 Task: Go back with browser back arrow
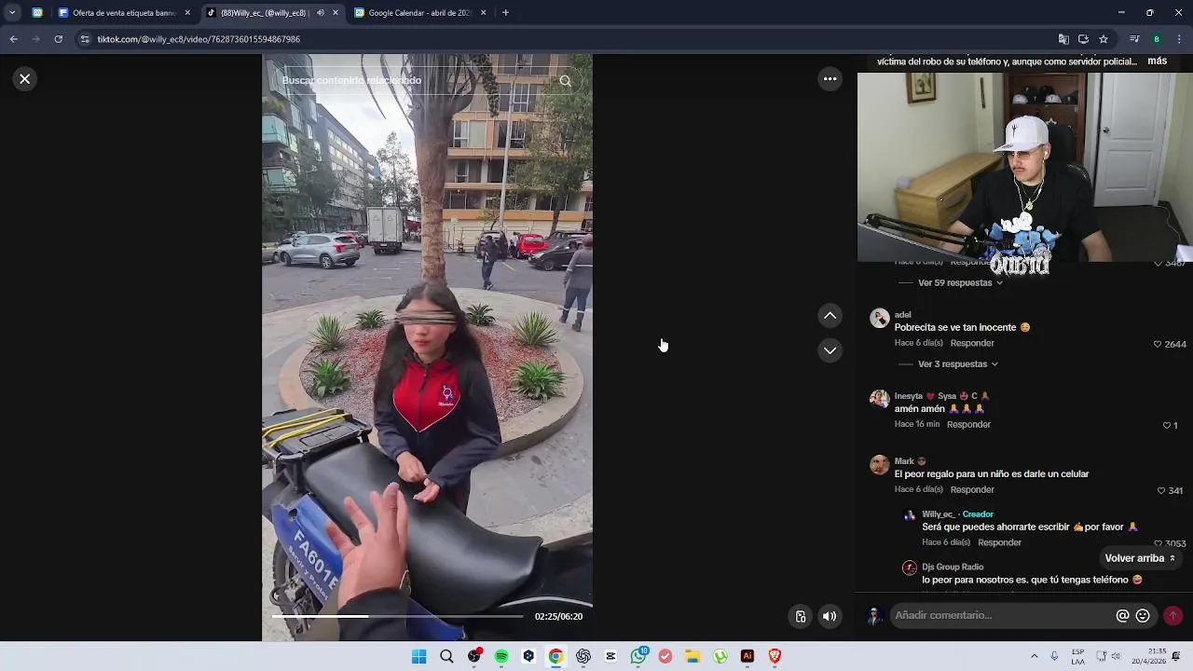pos(13,39)
